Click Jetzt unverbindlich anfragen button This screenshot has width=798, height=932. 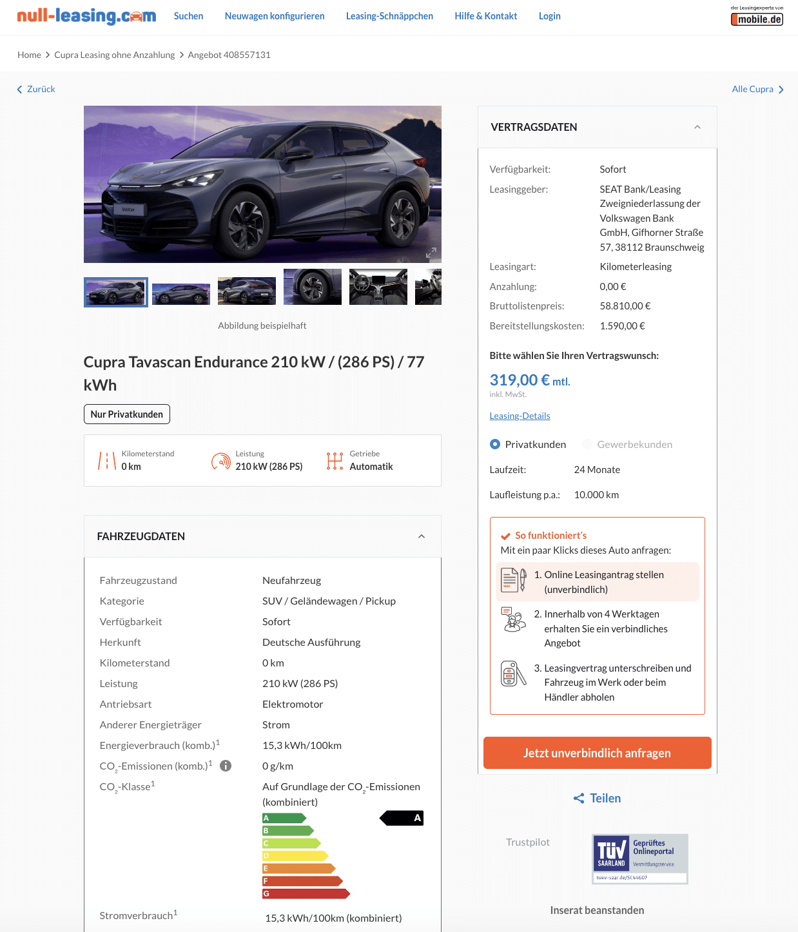597,753
